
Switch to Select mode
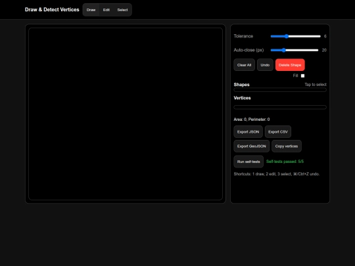122,10
